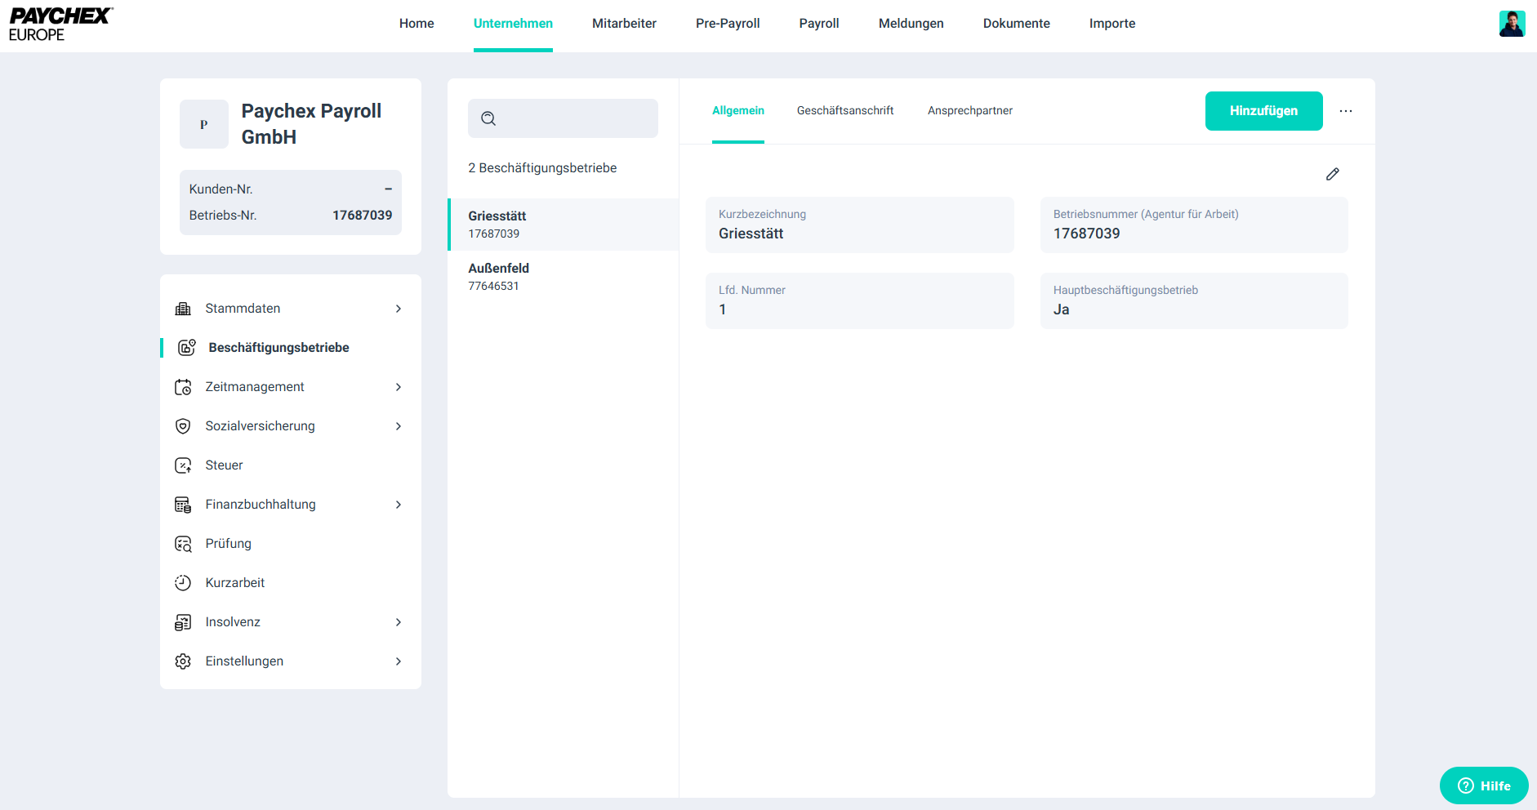The image size is (1537, 810).
Task: Expand the Einstellungen chevron
Action: [399, 661]
